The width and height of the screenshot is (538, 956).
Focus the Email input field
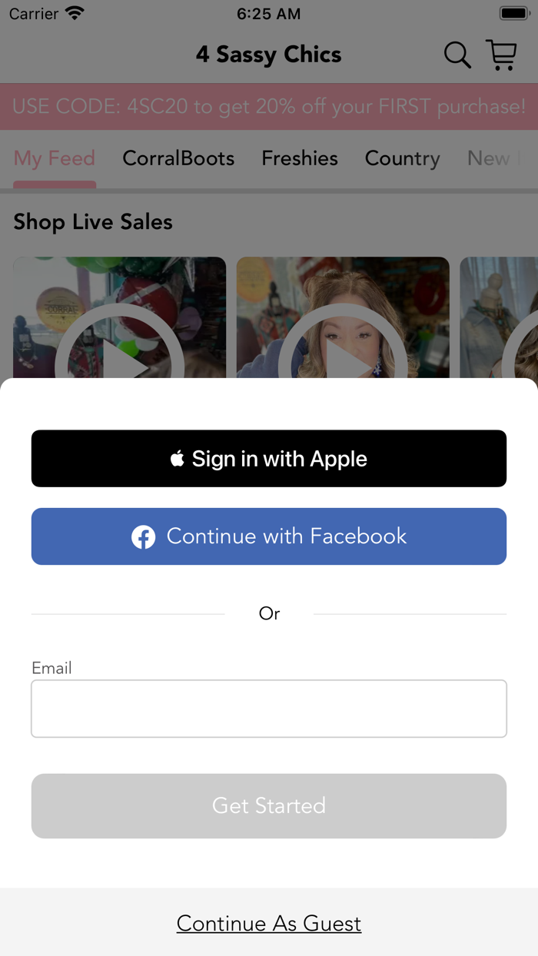click(269, 709)
